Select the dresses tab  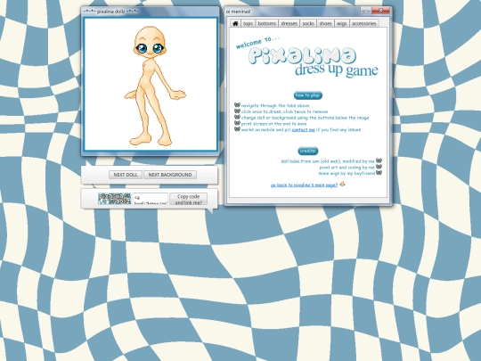[x=289, y=23]
